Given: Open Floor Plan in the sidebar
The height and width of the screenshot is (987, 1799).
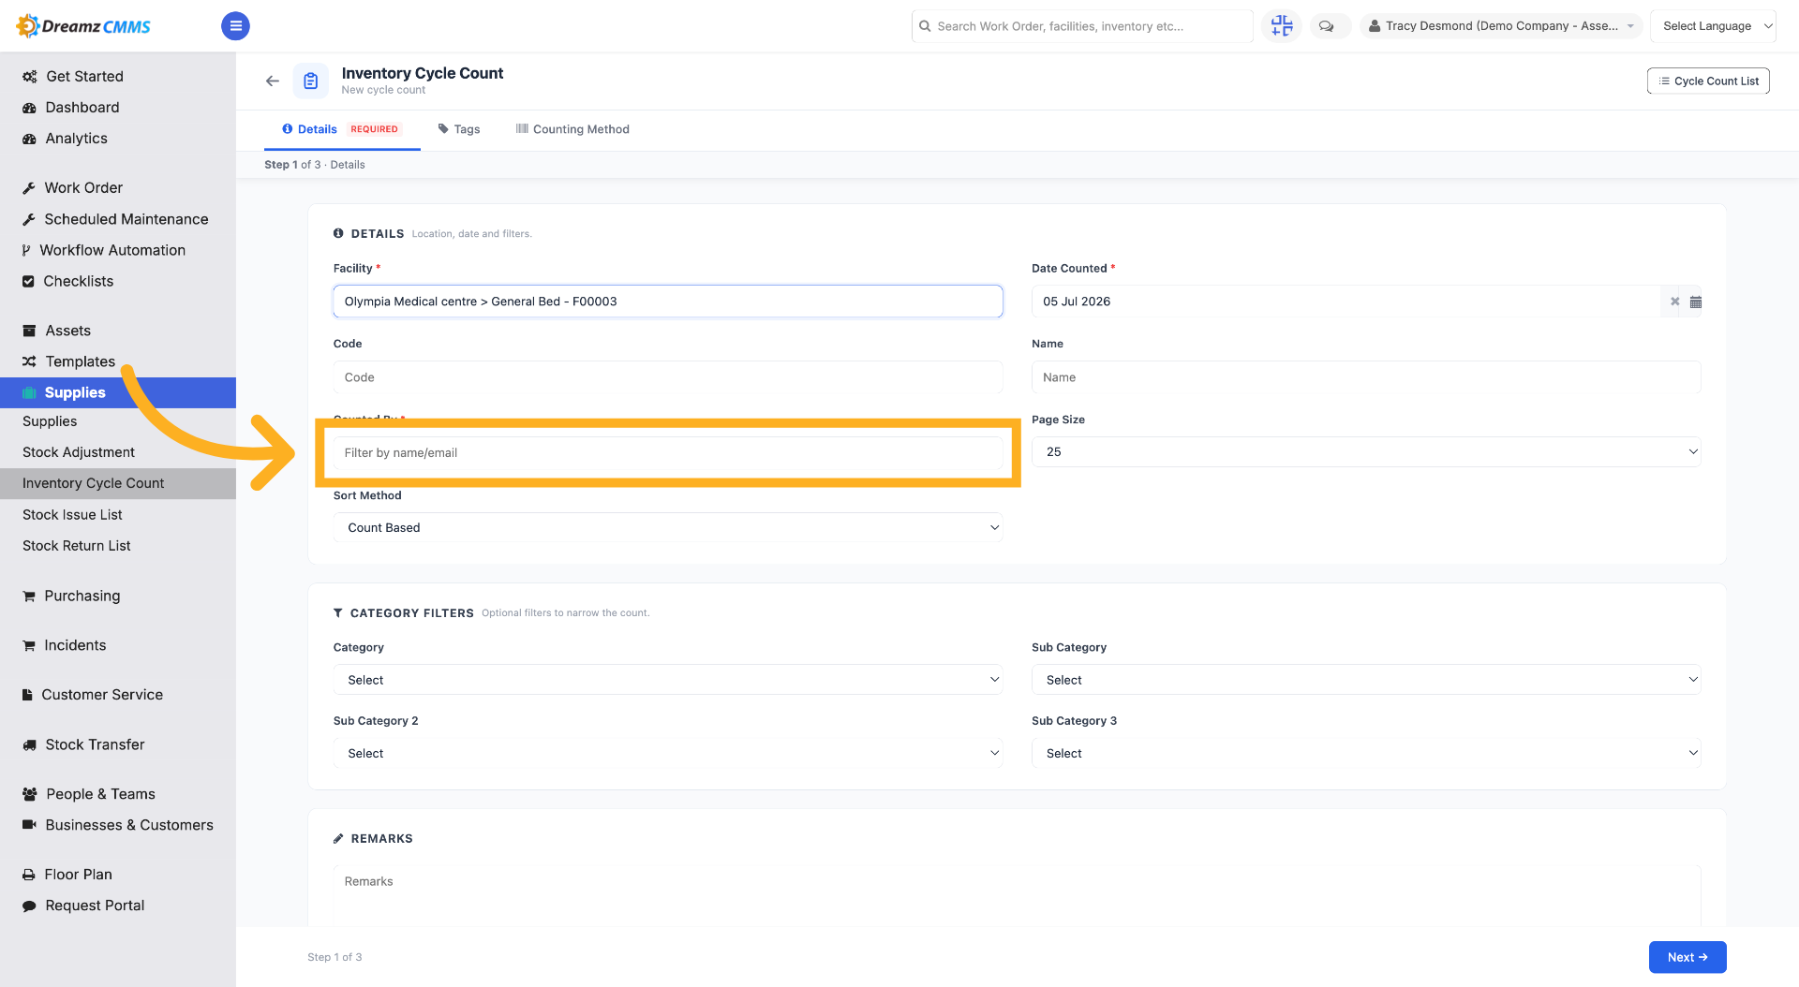Looking at the screenshot, I should (78, 874).
